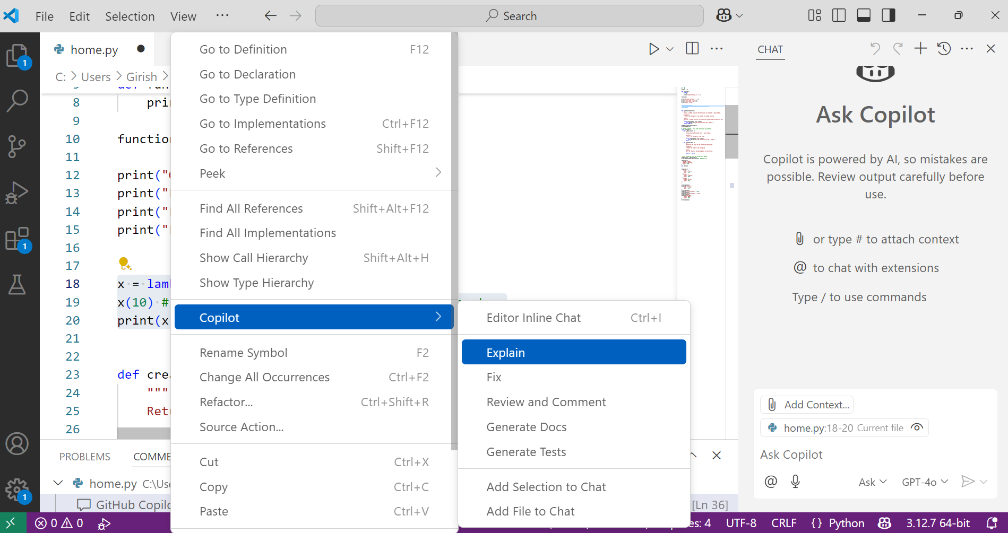
Task: Click the microphone icon in the chat input
Action: click(795, 482)
